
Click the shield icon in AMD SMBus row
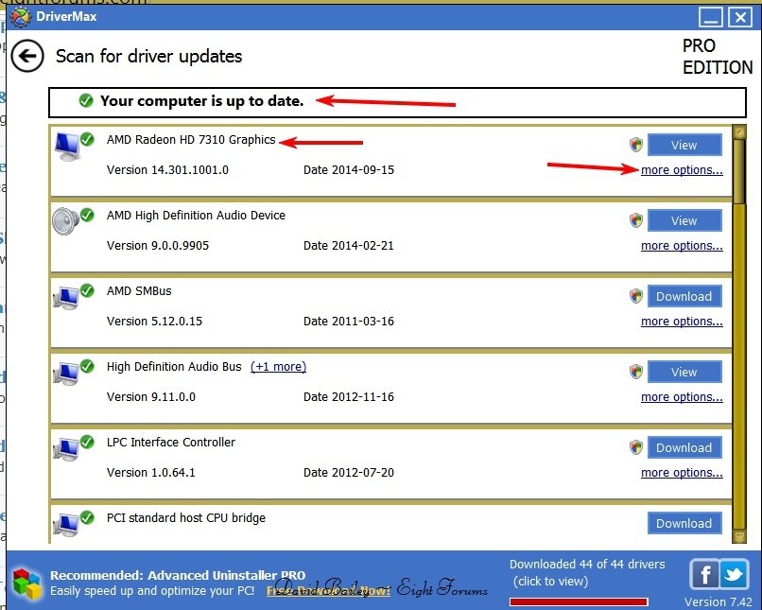[635, 295]
